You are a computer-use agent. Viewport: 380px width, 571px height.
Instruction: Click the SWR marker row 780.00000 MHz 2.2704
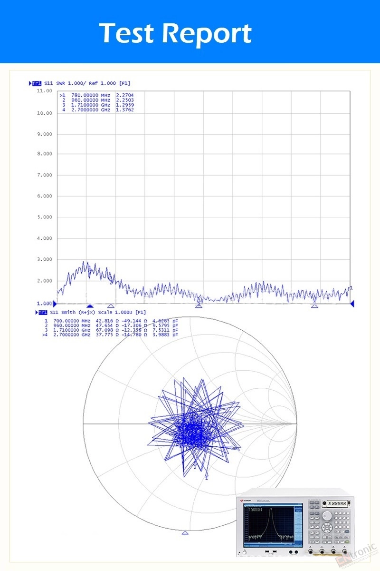click(x=96, y=95)
